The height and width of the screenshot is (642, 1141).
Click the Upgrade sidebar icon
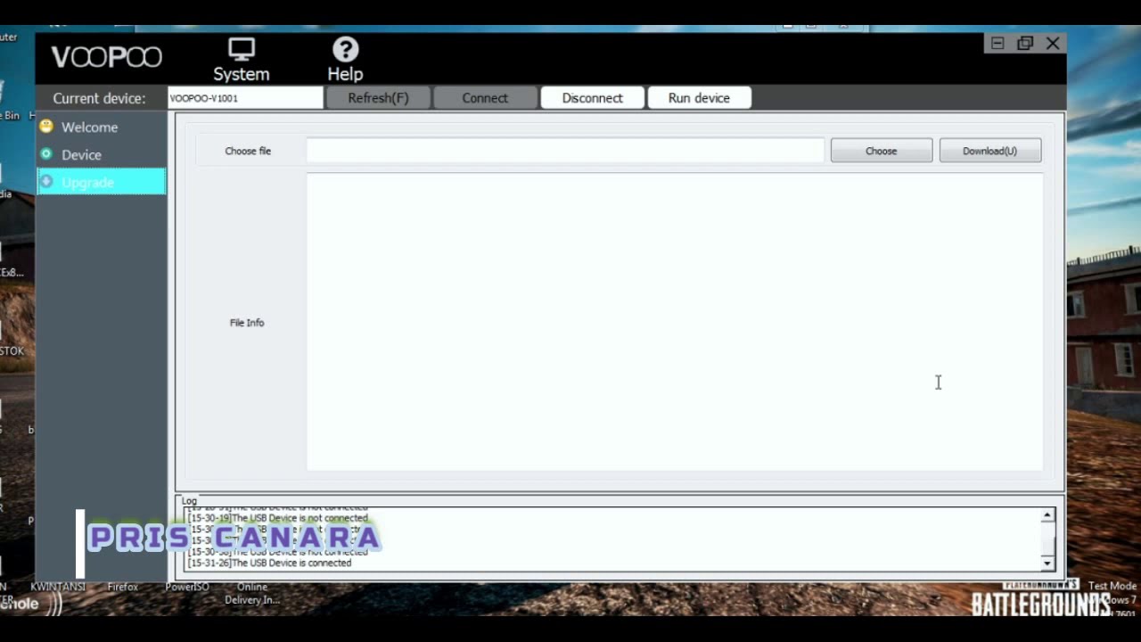click(x=46, y=182)
